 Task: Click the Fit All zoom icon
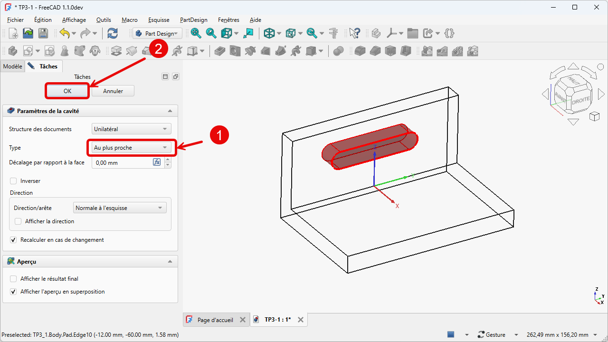pos(196,33)
